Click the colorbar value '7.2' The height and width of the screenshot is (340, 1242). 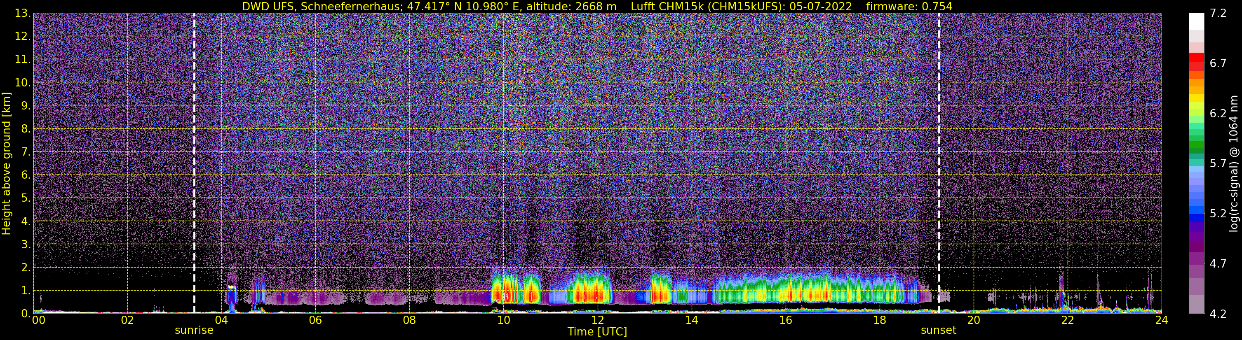(1218, 13)
